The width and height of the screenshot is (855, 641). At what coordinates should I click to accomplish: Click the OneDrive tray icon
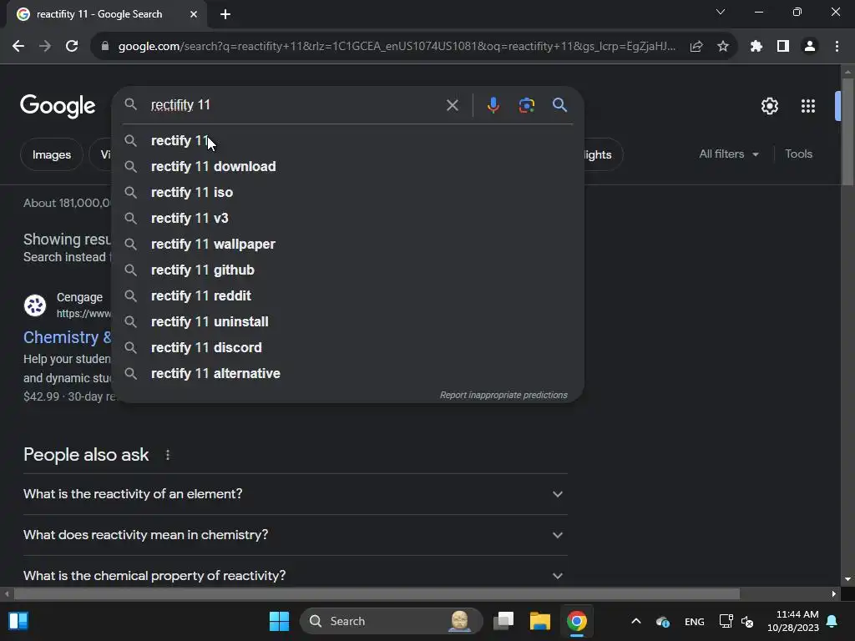pos(663,621)
